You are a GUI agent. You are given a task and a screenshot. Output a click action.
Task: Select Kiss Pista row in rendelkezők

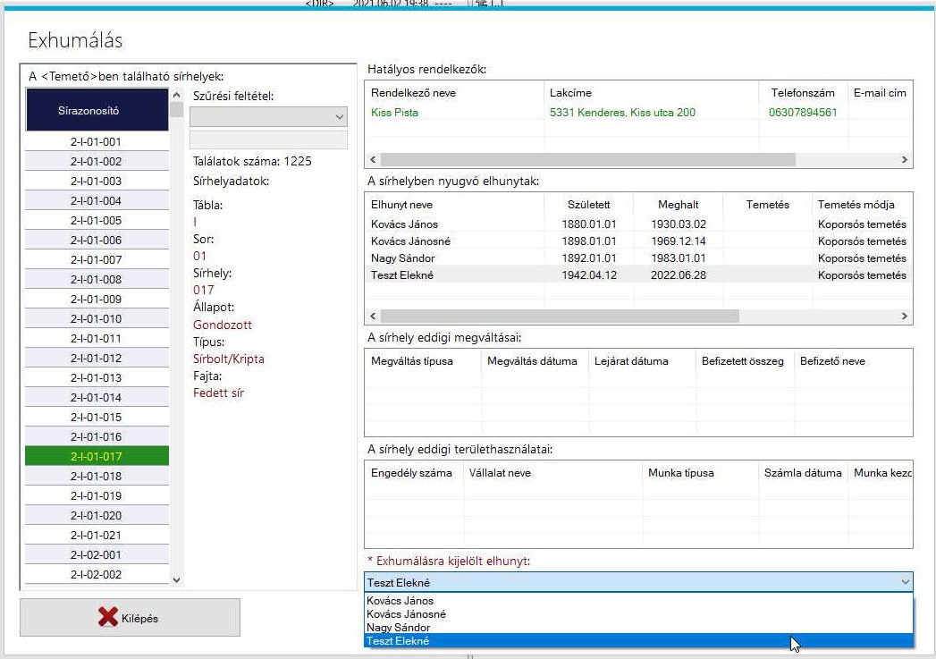coord(394,113)
